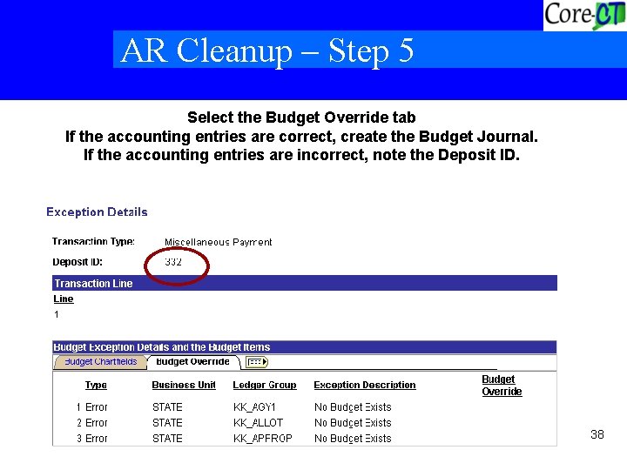The image size is (627, 470).
Task: Click No Budget Exists in the KK_APPROP row
Action: (x=353, y=439)
